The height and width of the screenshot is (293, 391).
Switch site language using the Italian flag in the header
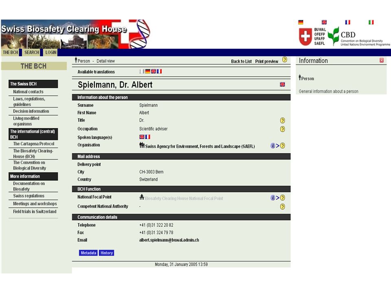(x=371, y=22)
